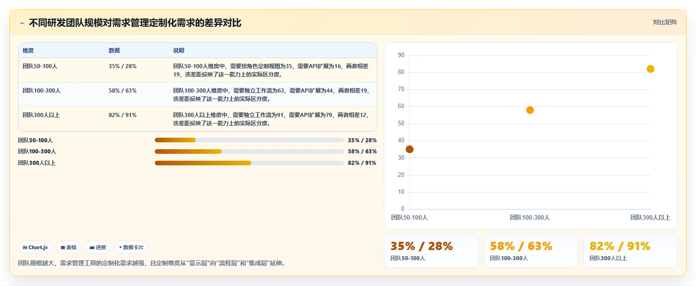Open the 58% / 63% data card
Screen dimensions: 696x286
(531, 251)
